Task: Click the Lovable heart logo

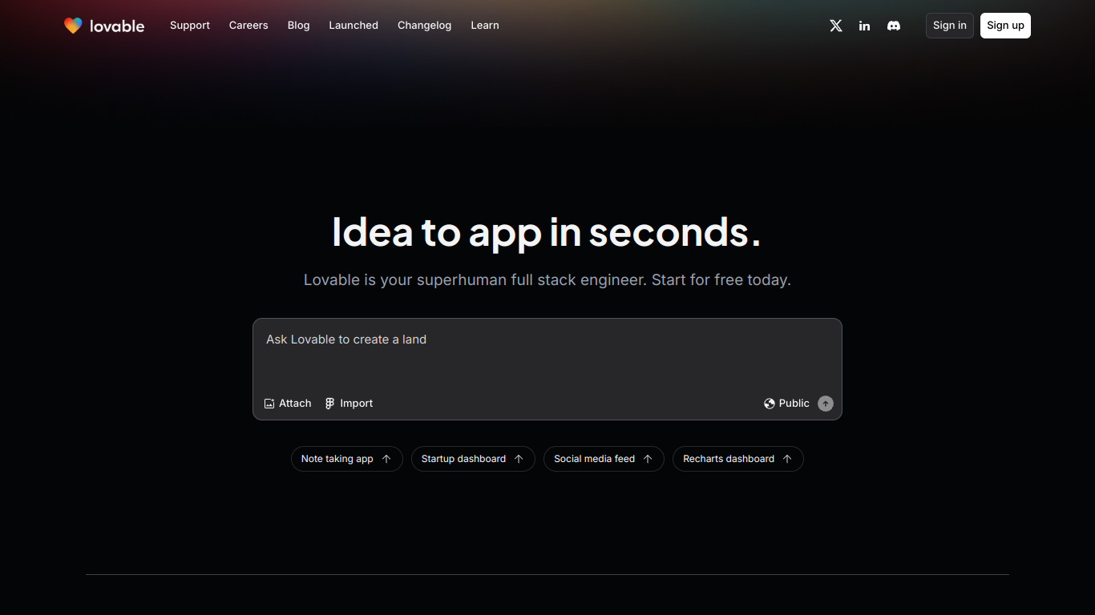Action: (73, 26)
